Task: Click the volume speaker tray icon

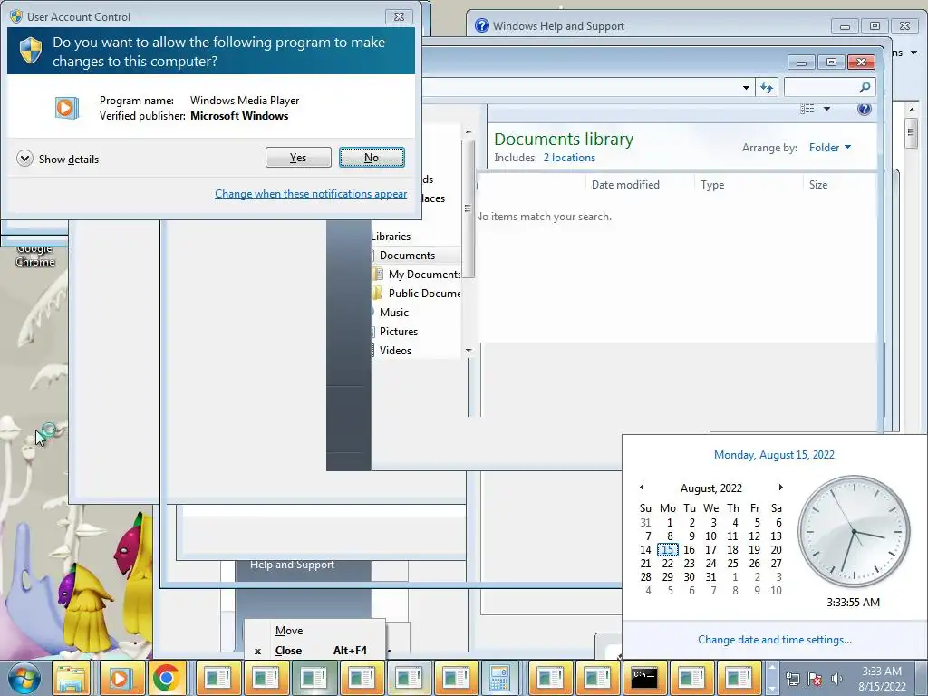Action: (x=836, y=679)
